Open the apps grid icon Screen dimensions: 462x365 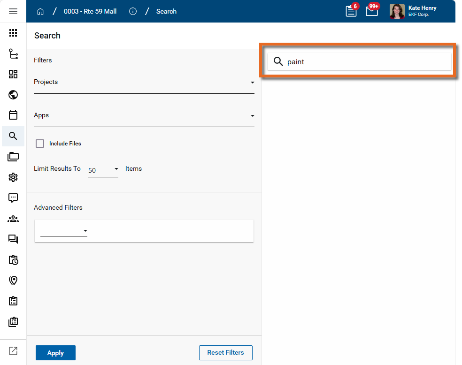13,33
